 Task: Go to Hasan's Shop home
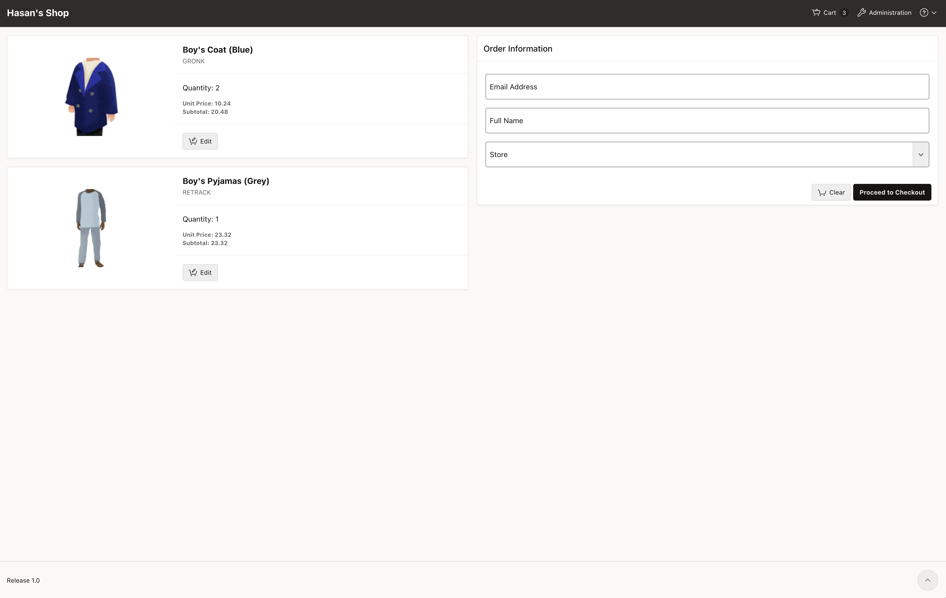(x=38, y=13)
